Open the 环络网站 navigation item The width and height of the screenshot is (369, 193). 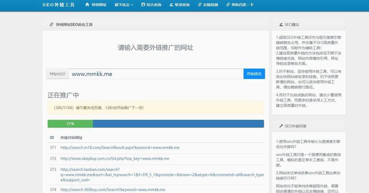pyautogui.click(x=99, y=5)
